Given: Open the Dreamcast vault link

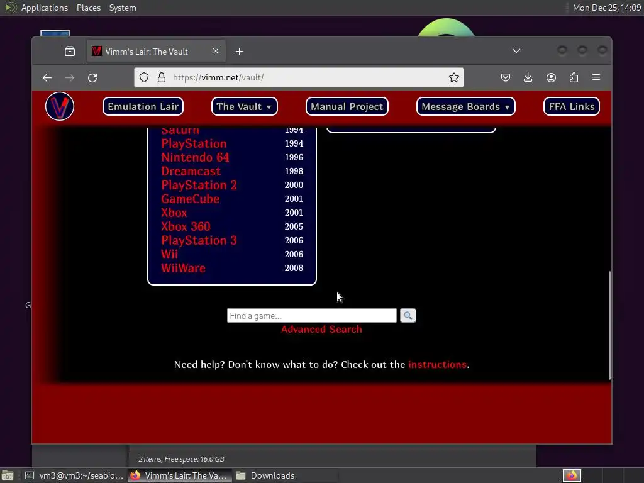Looking at the screenshot, I should pos(191,171).
